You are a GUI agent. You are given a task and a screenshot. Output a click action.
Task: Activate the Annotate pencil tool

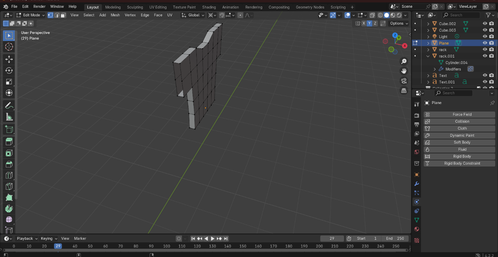click(9, 106)
